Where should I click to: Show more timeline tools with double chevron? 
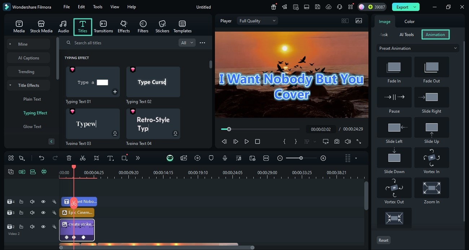click(138, 158)
